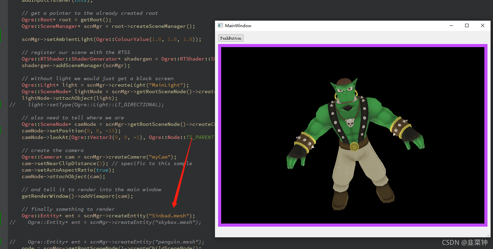Click the comment 'and tell it to render into the main window'
This screenshot has height=249, width=493.
[x=91, y=190]
